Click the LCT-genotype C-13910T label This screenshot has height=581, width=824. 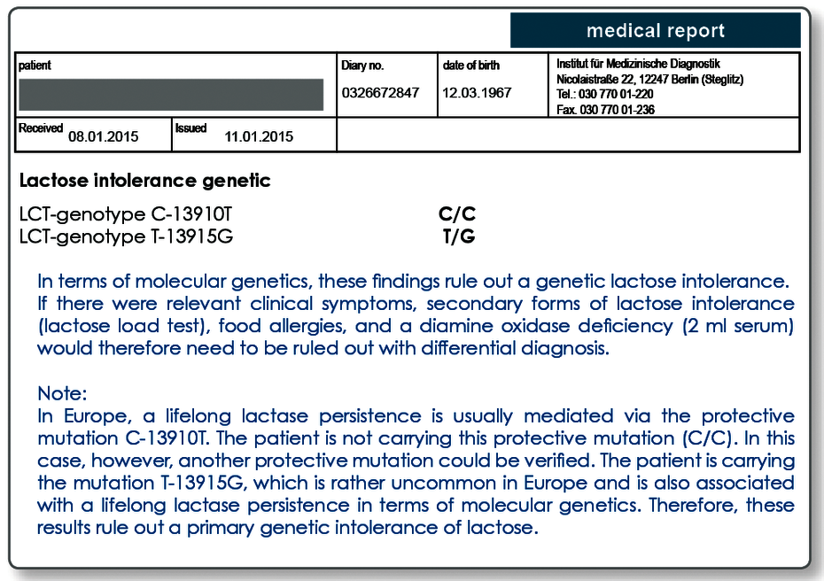pos(125,214)
